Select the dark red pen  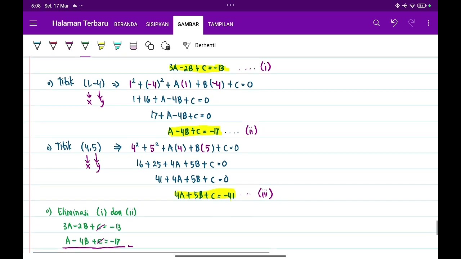coord(53,46)
